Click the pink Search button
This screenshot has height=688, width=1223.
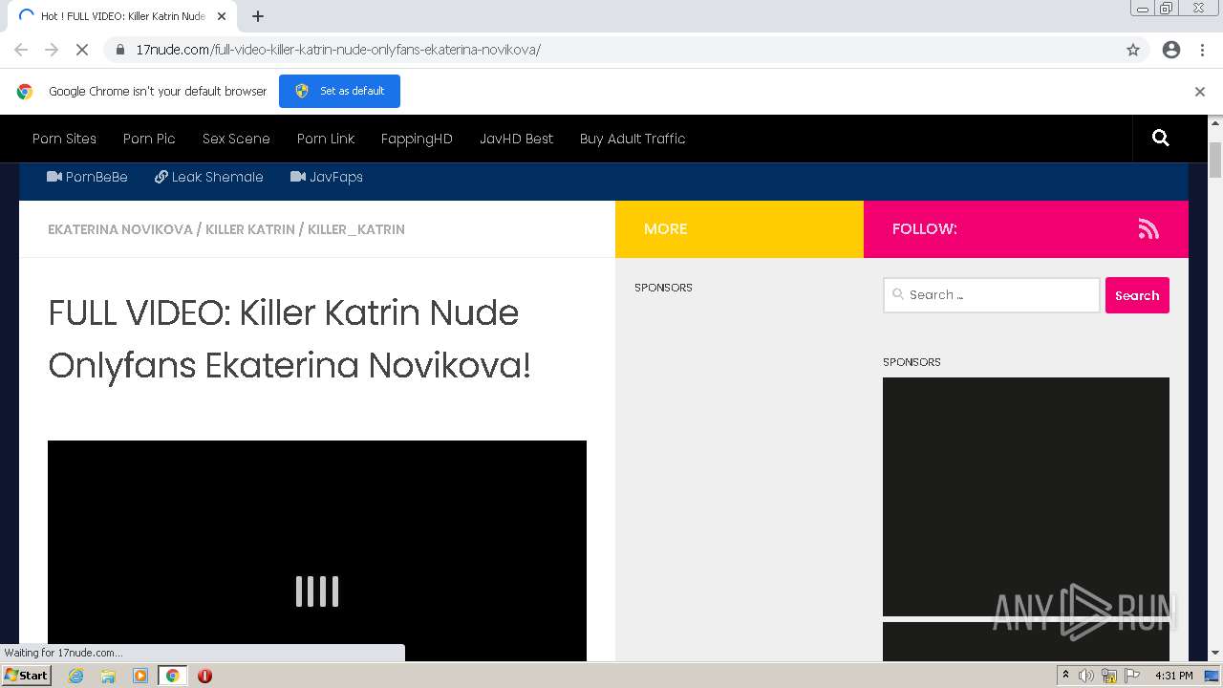(x=1137, y=295)
